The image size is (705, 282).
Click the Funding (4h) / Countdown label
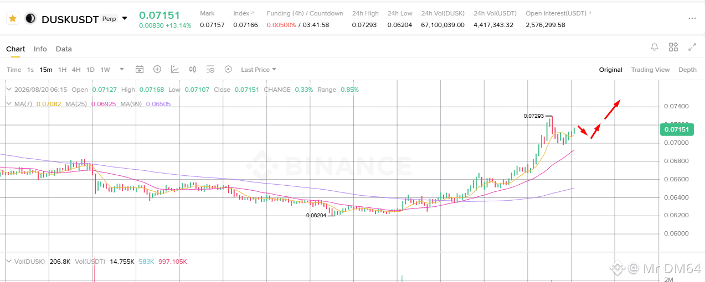pyautogui.click(x=305, y=13)
